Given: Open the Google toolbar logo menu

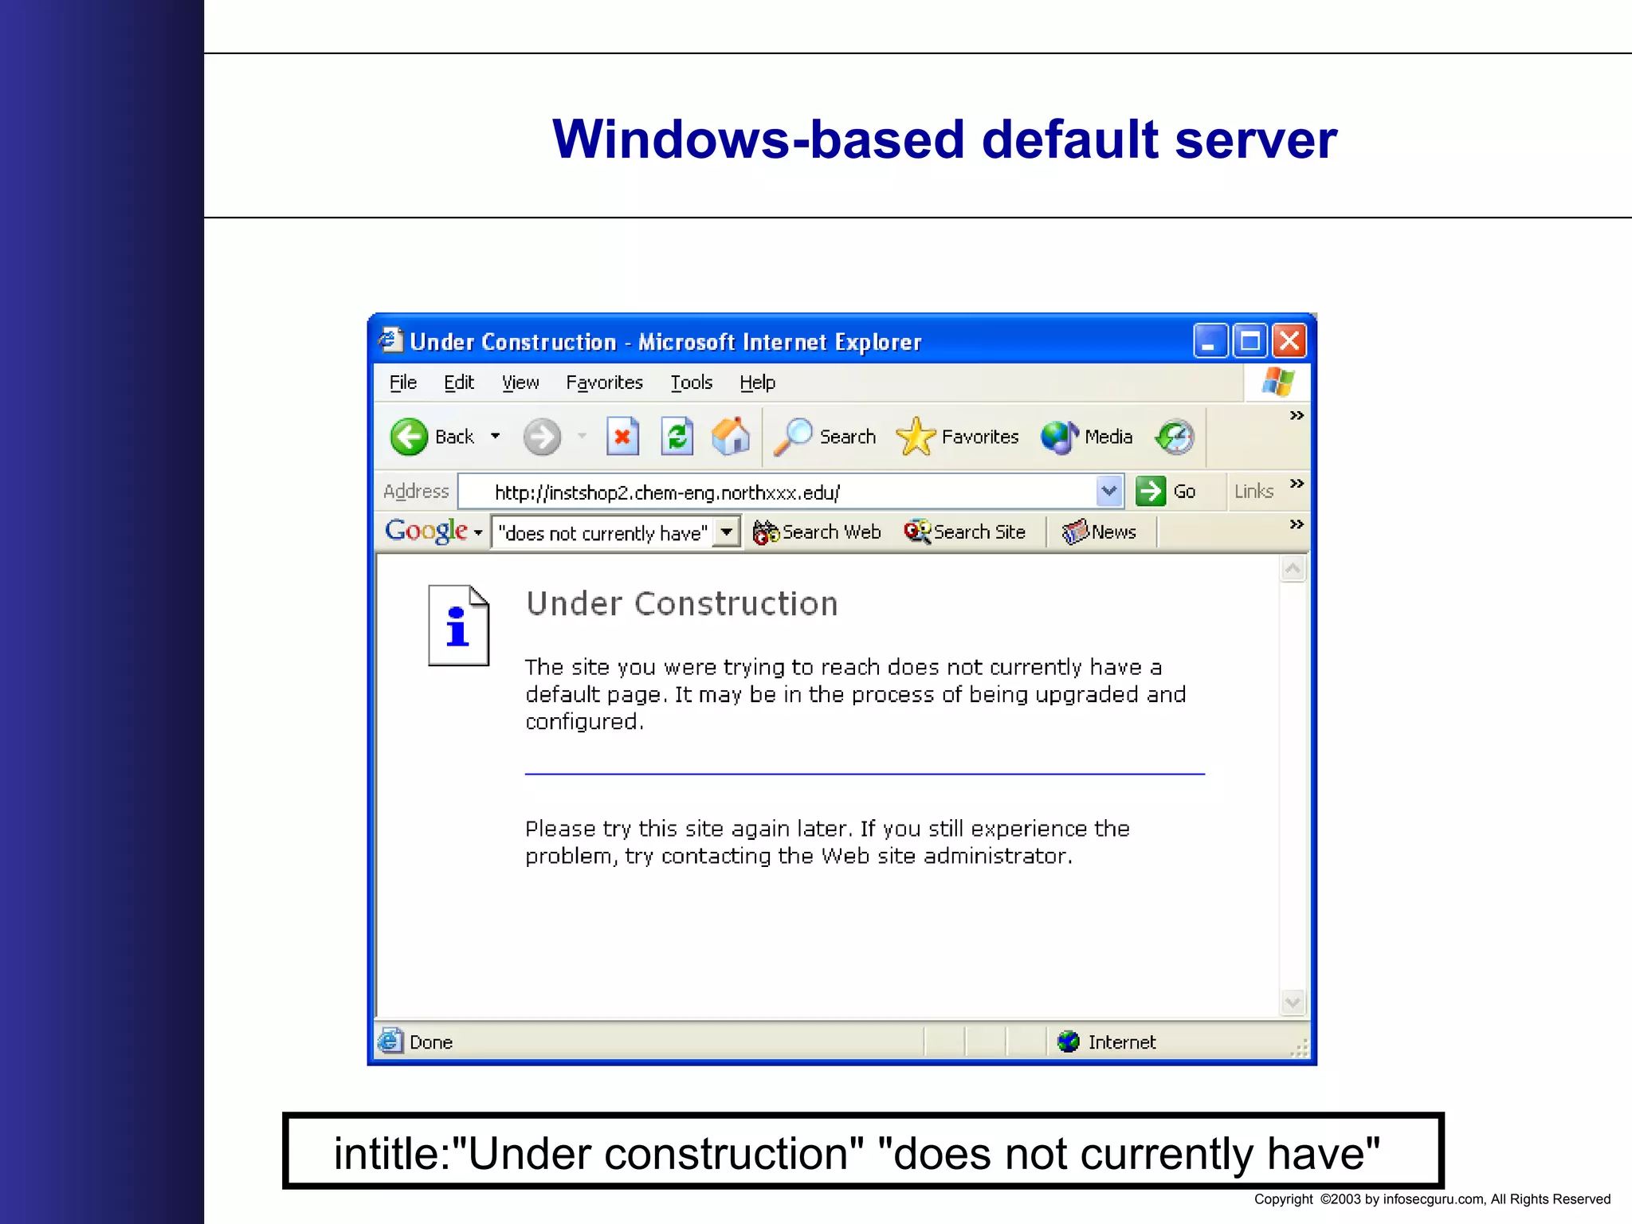Looking at the screenshot, I should click(x=433, y=532).
